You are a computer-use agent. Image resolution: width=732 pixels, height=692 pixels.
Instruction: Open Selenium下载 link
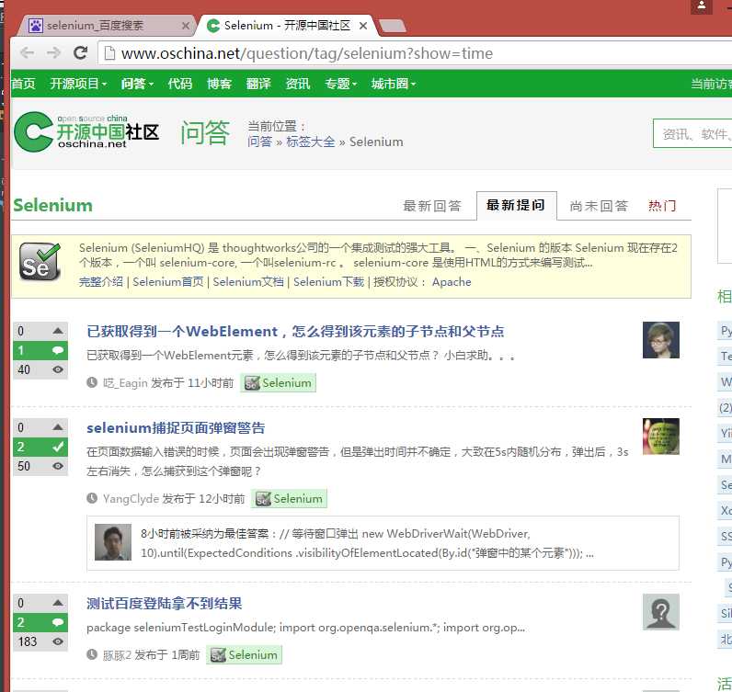(x=328, y=282)
